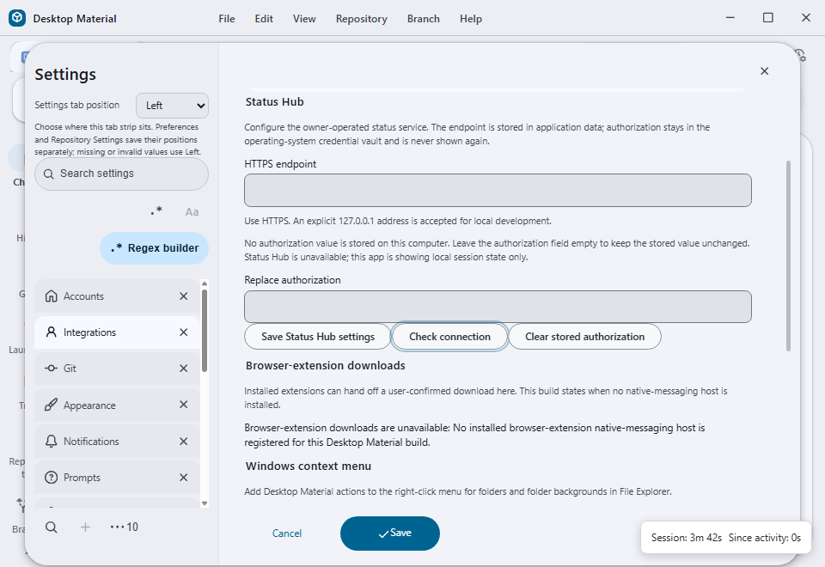Viewport: 825px width, 567px height.
Task: Click the Appearance brush icon
Action: [x=51, y=405]
